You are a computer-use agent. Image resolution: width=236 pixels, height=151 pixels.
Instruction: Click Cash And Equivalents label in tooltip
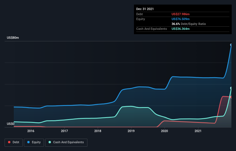(151, 29)
